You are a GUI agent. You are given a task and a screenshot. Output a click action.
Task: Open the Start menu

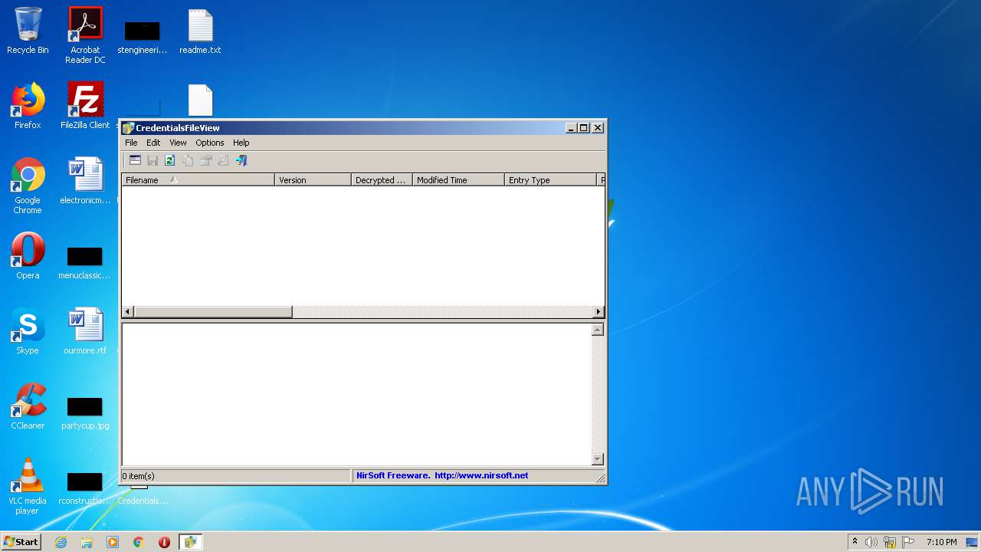tap(21, 541)
